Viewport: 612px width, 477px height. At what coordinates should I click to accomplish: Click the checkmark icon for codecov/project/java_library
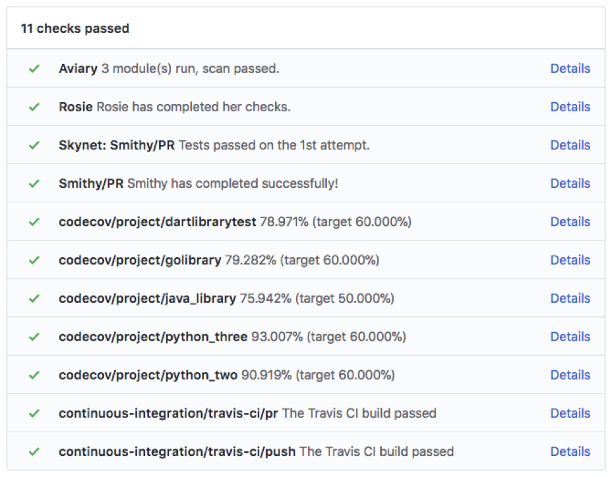tap(34, 298)
